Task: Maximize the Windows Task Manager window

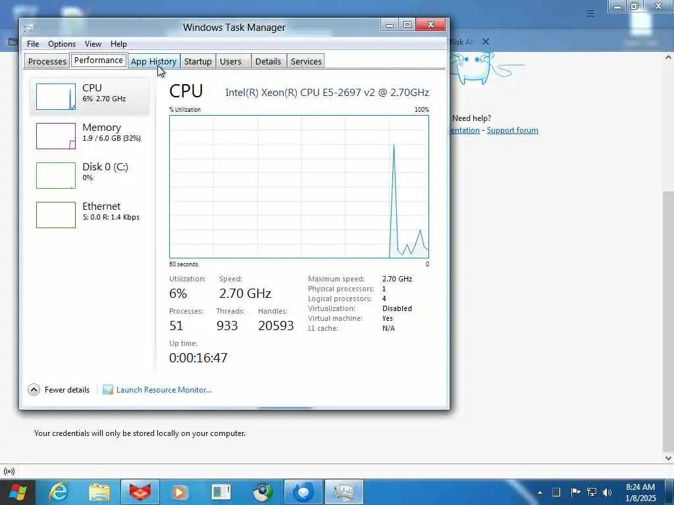Action: (x=407, y=24)
